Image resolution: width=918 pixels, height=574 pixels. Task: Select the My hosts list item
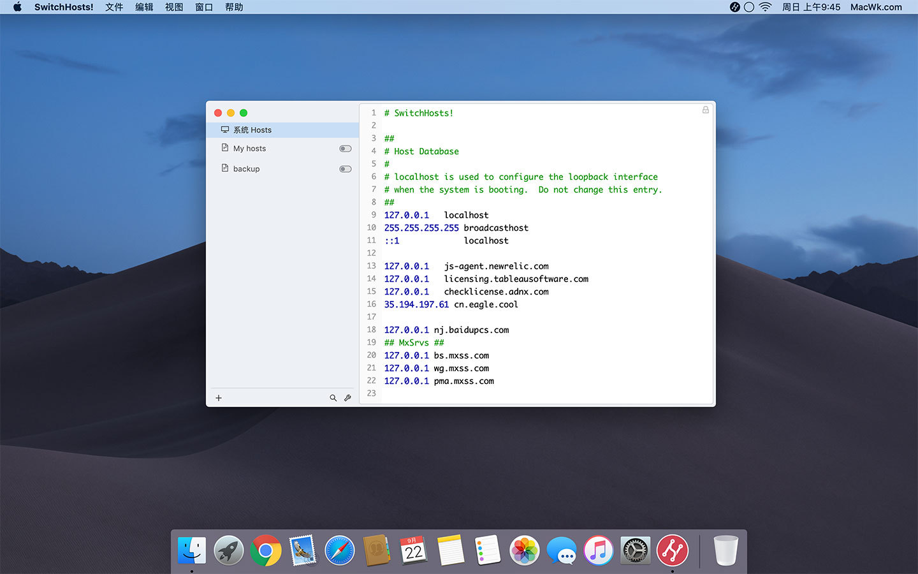pos(250,149)
